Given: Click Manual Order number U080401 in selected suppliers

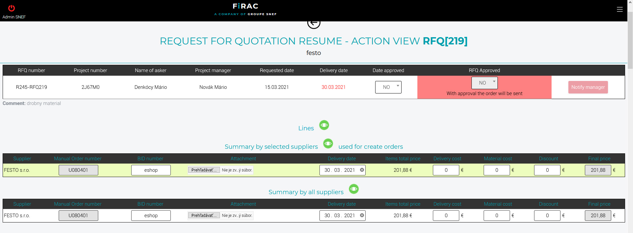Looking at the screenshot, I should (x=78, y=170).
